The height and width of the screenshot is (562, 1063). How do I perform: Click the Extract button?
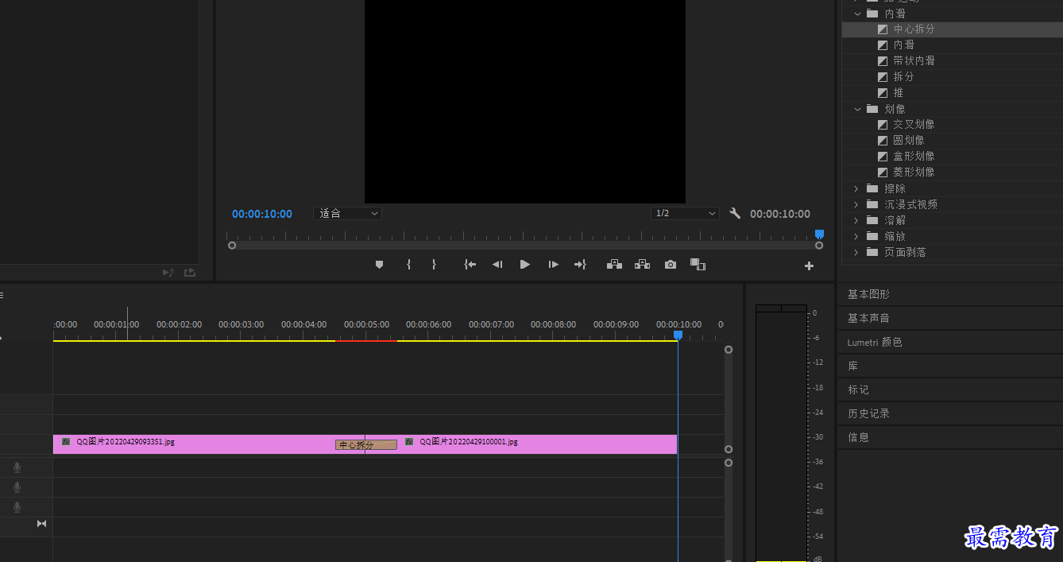tap(642, 264)
